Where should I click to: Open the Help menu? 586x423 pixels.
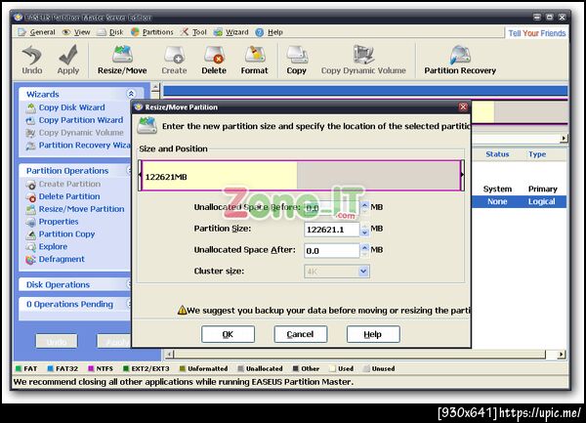(270, 32)
